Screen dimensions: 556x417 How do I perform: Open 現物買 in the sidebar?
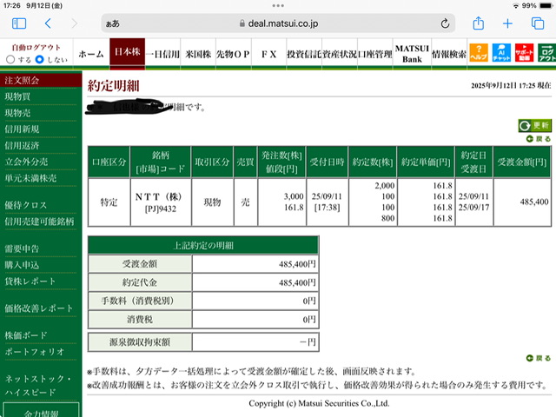(x=17, y=96)
